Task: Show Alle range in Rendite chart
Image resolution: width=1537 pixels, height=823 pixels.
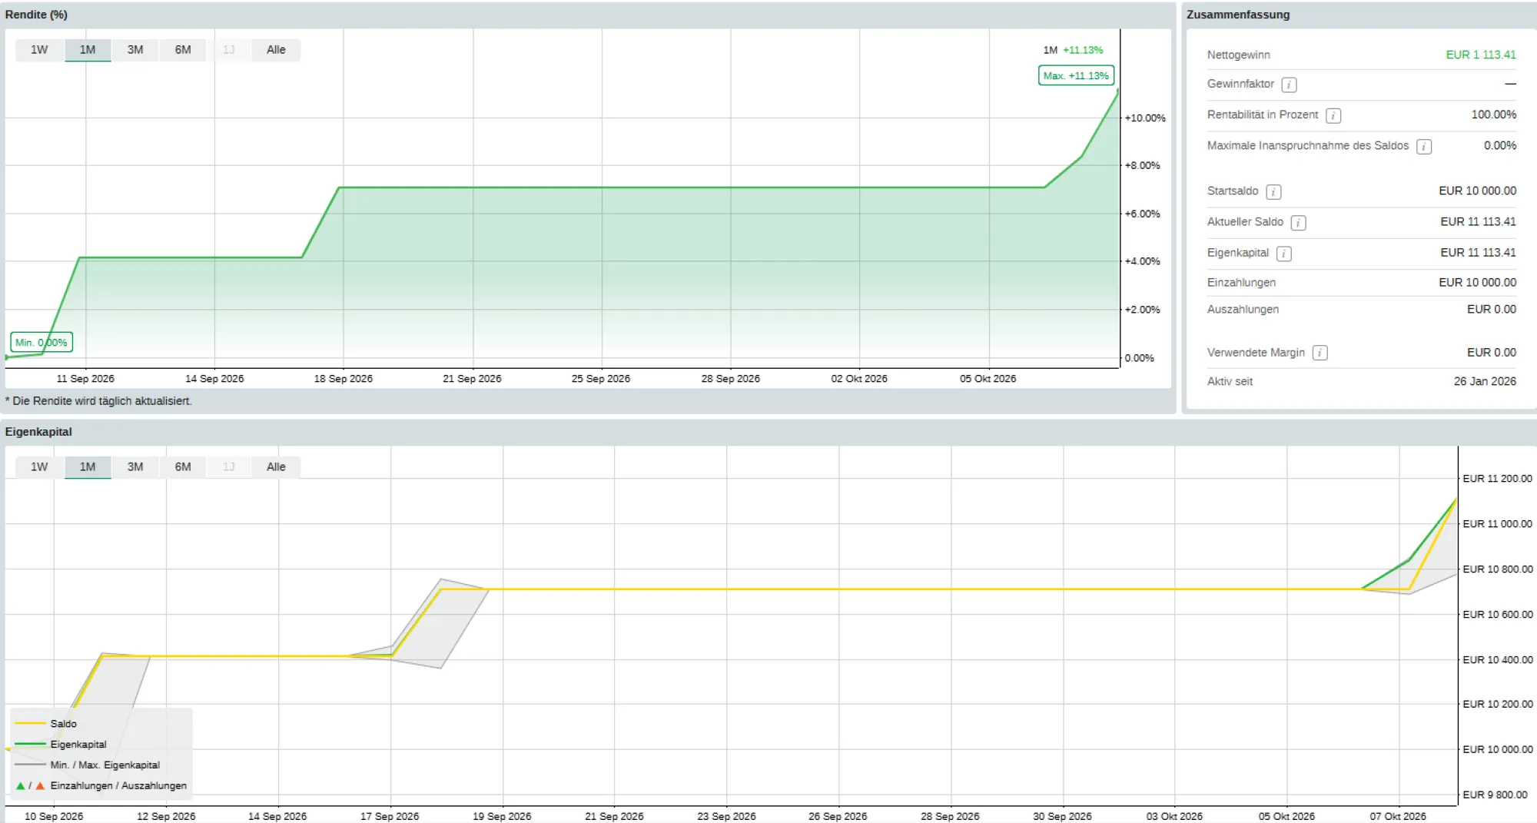Action: point(276,50)
